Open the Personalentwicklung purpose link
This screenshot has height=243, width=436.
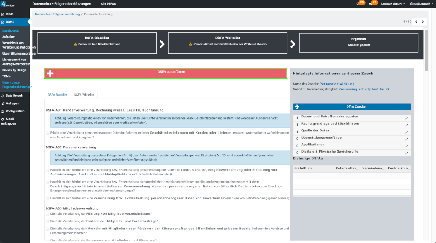tap(337, 84)
